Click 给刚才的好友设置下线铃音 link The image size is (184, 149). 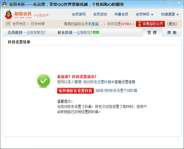point(116,90)
